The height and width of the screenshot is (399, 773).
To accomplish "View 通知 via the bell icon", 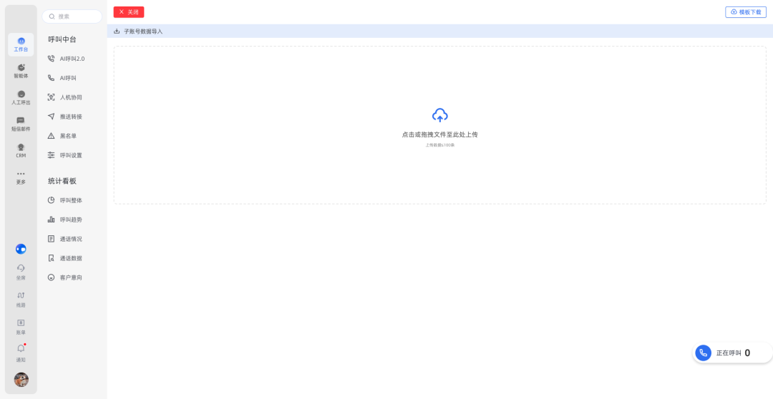I will click(x=21, y=352).
